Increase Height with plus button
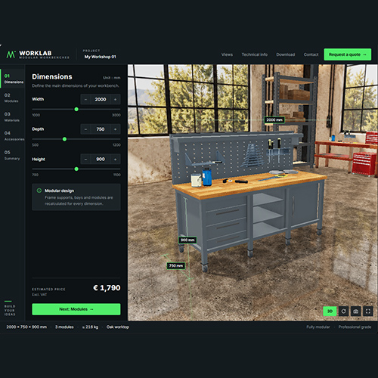The height and width of the screenshot is (378, 378). (x=115, y=159)
